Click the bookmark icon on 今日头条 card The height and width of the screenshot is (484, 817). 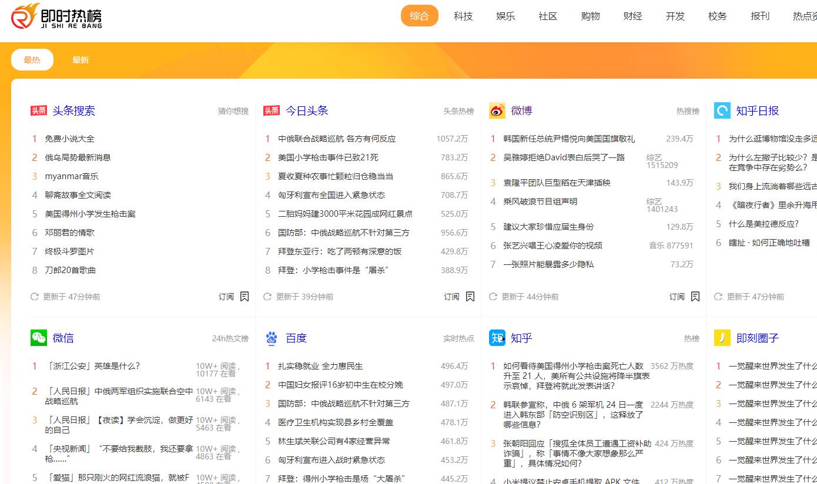click(470, 297)
